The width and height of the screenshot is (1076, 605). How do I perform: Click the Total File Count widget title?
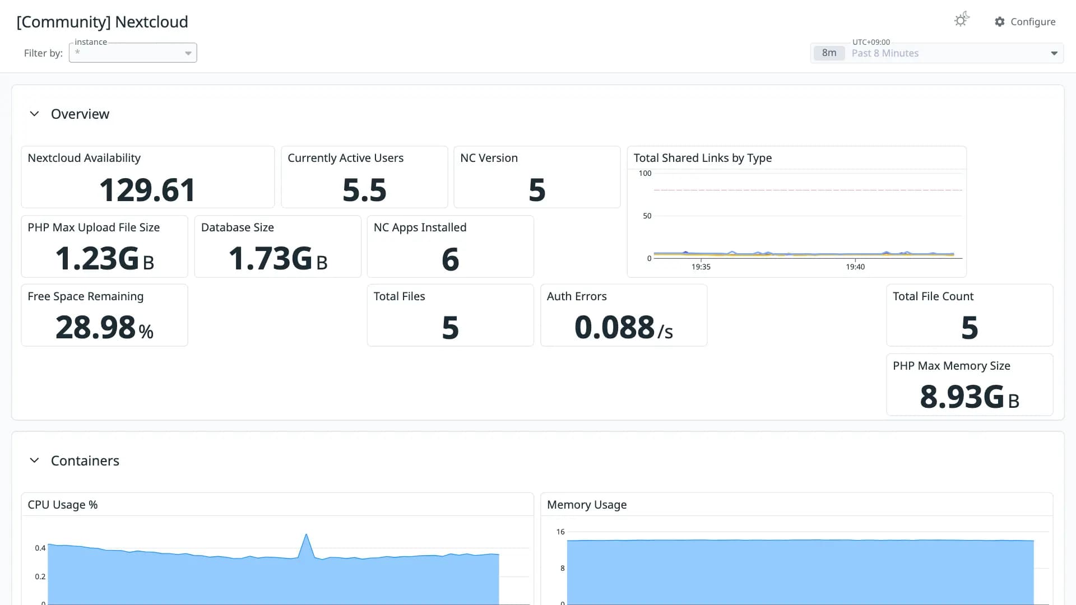pos(933,296)
